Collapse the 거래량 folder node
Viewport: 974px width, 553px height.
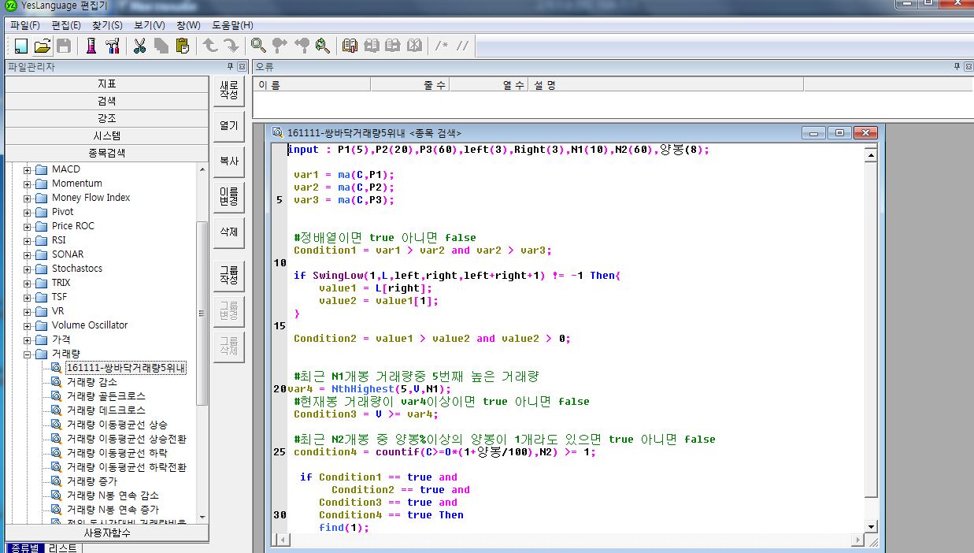(x=28, y=354)
